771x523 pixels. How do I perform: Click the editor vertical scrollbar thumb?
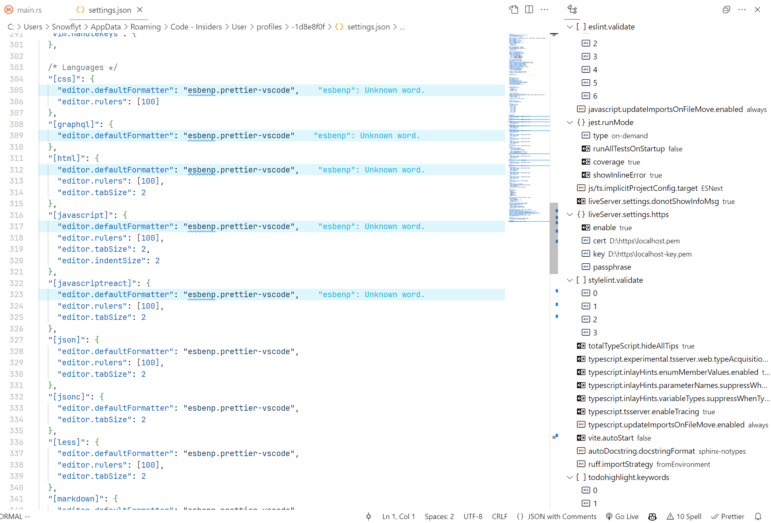coord(554,238)
